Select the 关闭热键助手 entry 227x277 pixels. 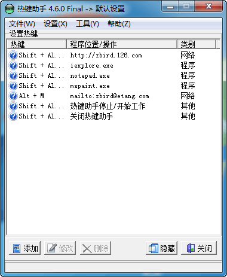tap(91, 116)
